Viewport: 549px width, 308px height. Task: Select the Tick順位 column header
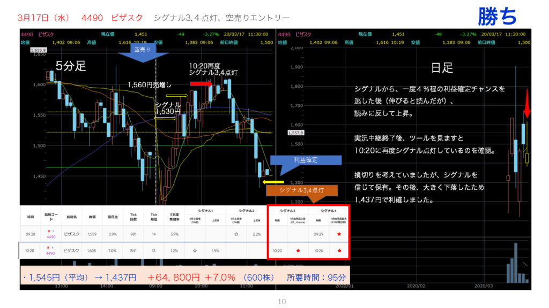pyautogui.click(x=154, y=217)
